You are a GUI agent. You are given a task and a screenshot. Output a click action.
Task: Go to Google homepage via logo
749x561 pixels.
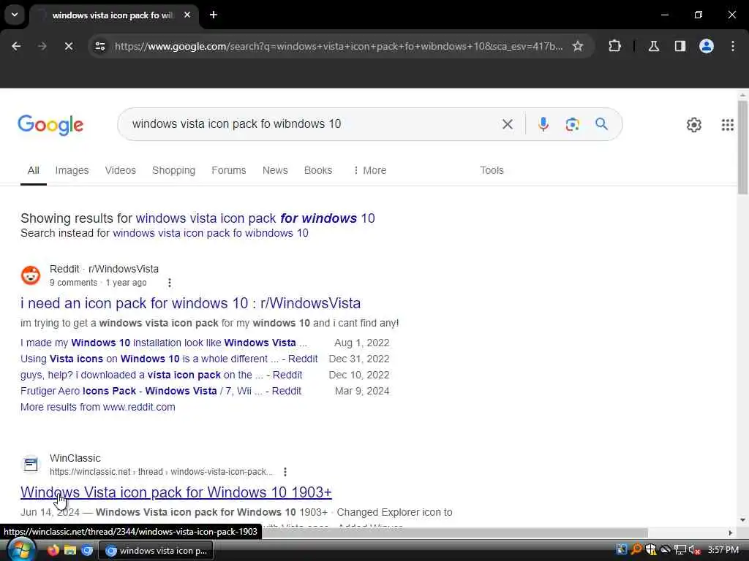coord(50,126)
